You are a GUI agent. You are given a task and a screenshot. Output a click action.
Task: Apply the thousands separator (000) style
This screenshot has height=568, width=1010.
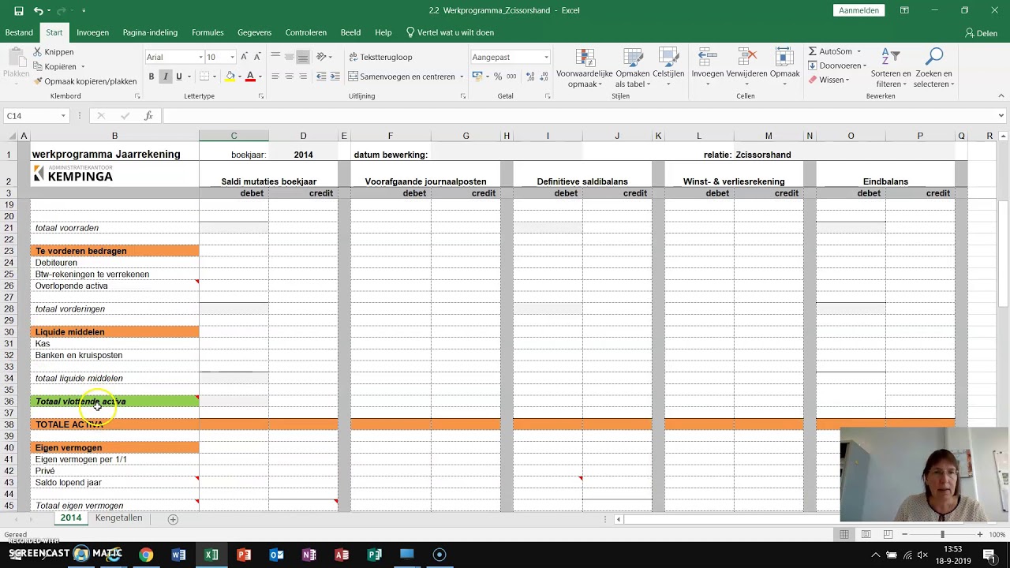511,77
